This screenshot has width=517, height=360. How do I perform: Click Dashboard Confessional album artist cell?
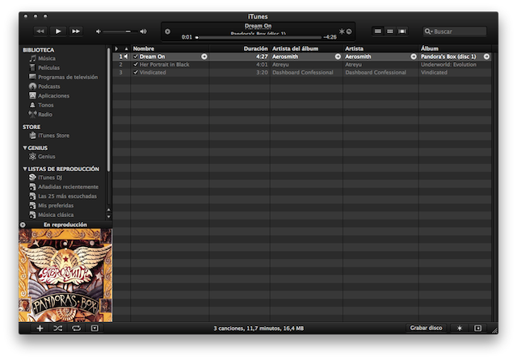tap(303, 73)
